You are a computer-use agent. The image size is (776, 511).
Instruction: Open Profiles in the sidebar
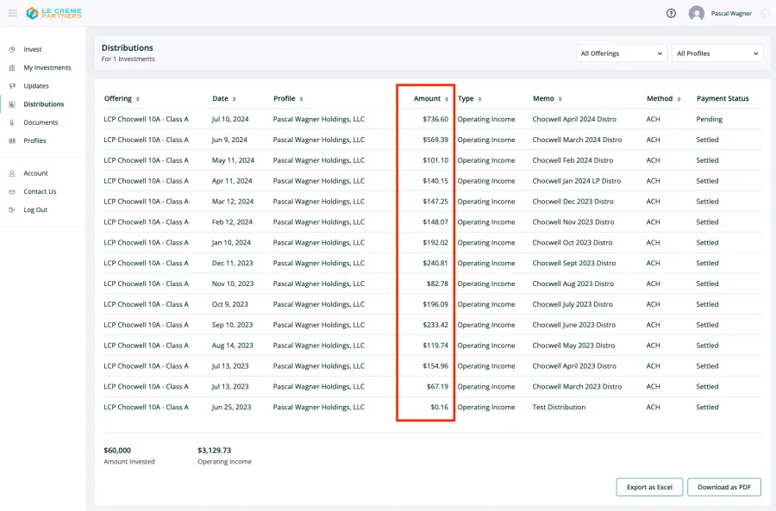tap(34, 141)
